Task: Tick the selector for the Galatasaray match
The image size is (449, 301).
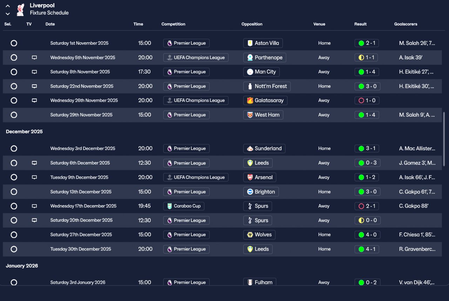Action: pos(14,100)
